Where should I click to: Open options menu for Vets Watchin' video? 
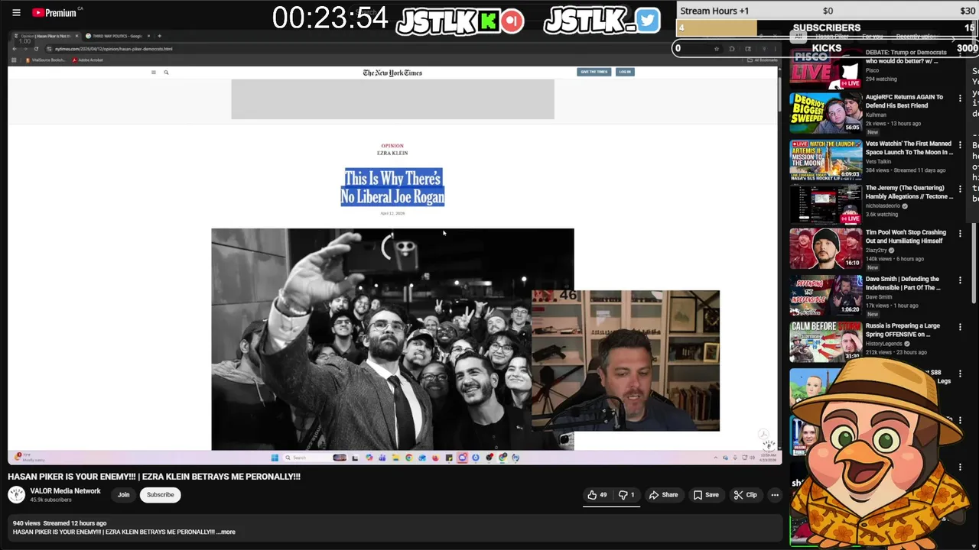coord(960,144)
